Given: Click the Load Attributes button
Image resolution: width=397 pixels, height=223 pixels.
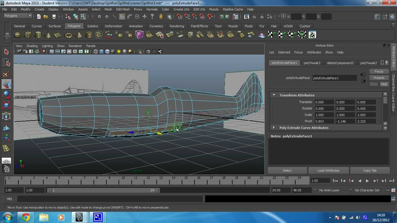Looking at the screenshot, I should (x=328, y=170).
